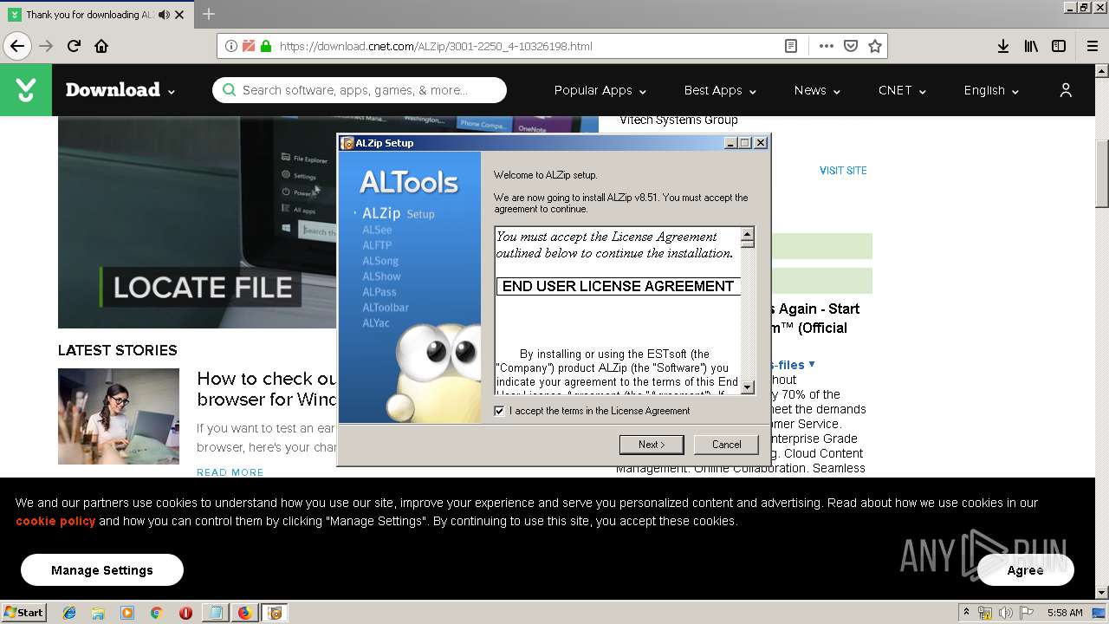Uncheck I accept the terms checkbox
1109x624 pixels.
click(499, 411)
